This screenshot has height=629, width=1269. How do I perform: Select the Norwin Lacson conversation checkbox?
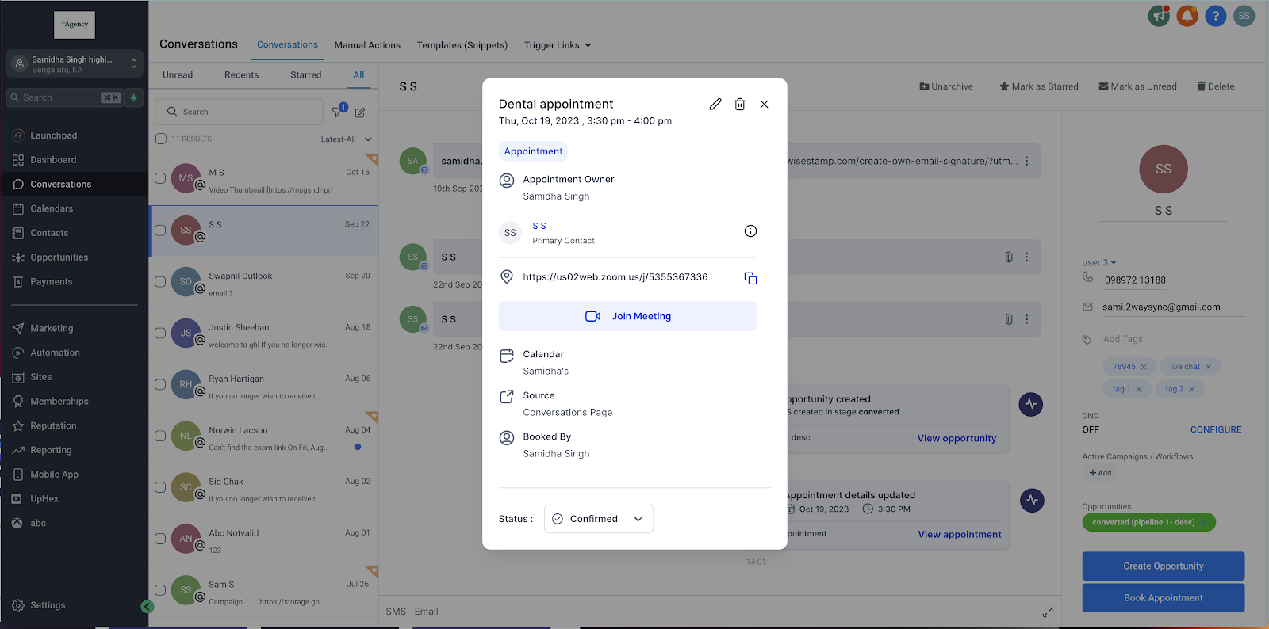tap(160, 436)
